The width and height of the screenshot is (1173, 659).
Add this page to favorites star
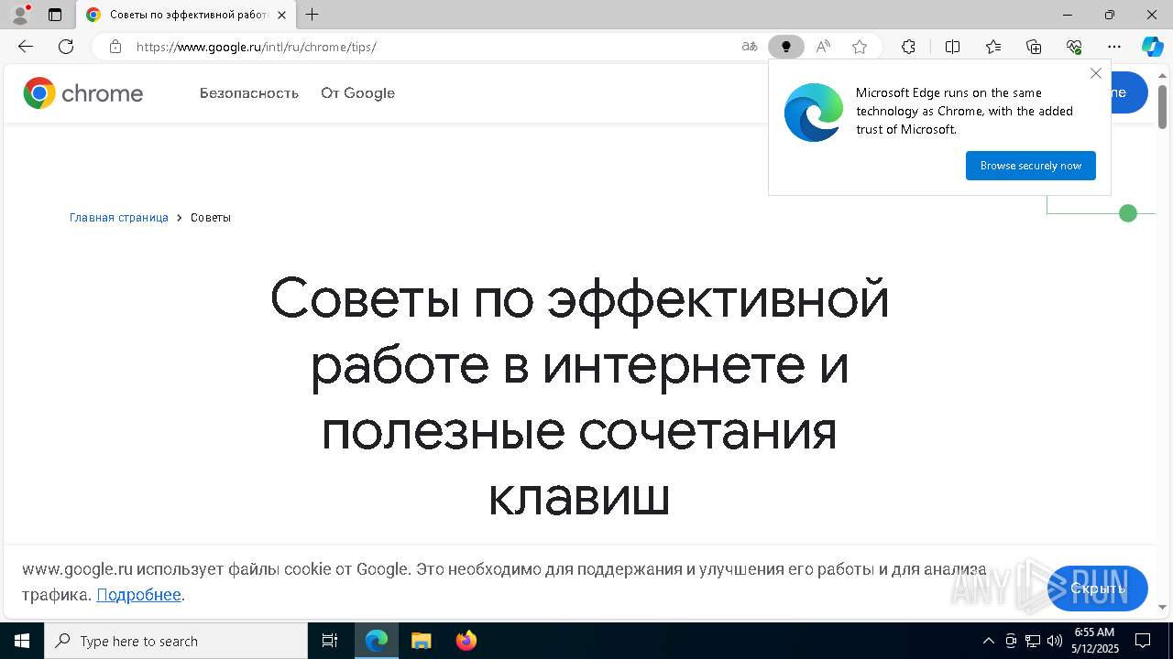(x=860, y=47)
